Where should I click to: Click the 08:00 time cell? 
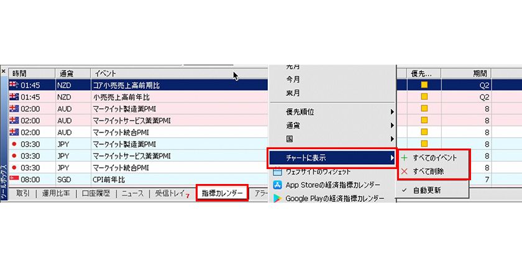[x=30, y=180]
